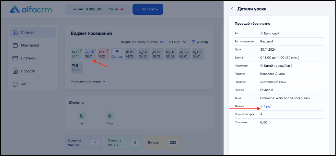Open the Средняя оценка widget
336x156 pixels.
pos(84,143)
